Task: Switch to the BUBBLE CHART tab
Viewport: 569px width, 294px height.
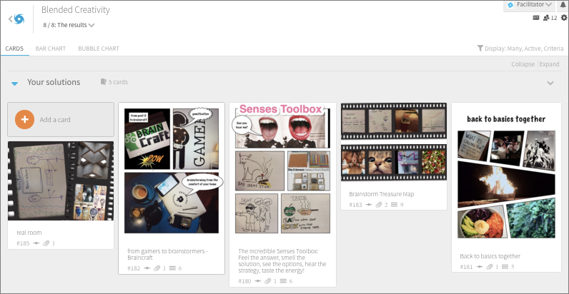Action: point(99,49)
